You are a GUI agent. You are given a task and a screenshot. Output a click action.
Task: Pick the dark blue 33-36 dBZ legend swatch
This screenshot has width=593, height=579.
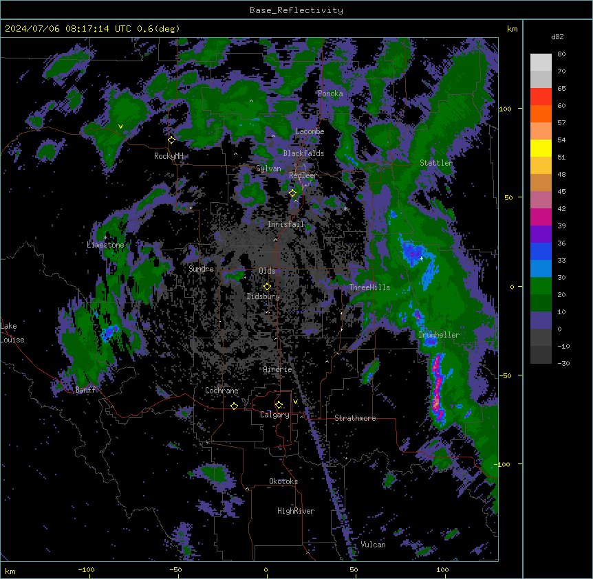coord(541,251)
